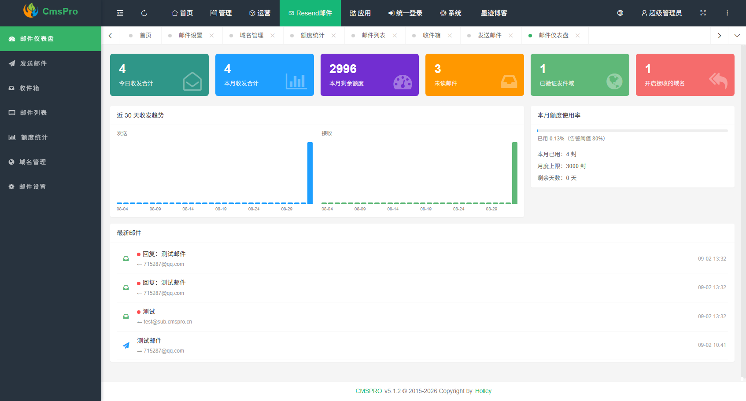This screenshot has height=401, width=746.
Task: Expand the tab options dropdown chevron
Action: [x=737, y=36]
